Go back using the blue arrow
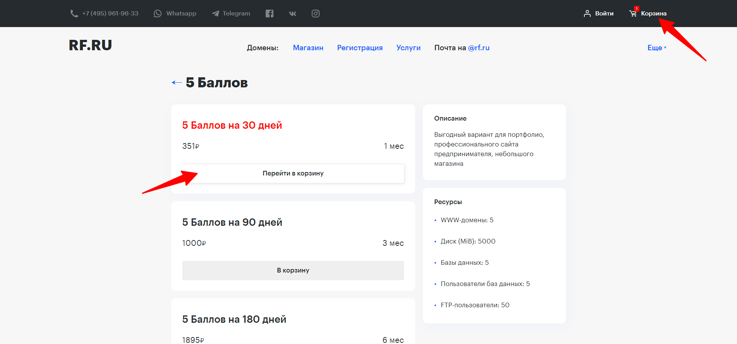The height and width of the screenshot is (344, 737). pos(177,82)
